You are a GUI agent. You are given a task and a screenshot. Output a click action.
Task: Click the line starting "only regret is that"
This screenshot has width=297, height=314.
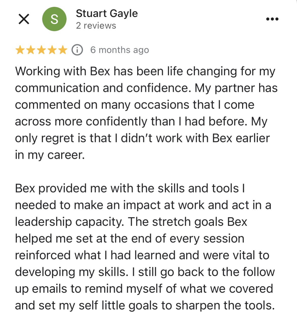coord(142,138)
